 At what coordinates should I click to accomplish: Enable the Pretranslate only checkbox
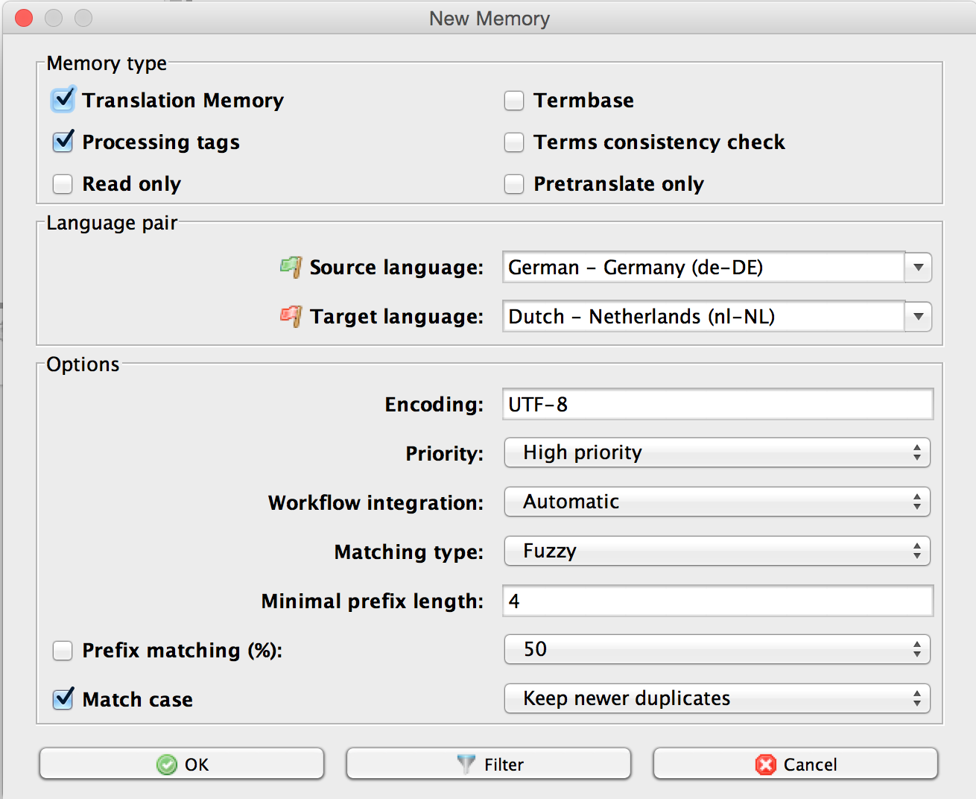[514, 184]
